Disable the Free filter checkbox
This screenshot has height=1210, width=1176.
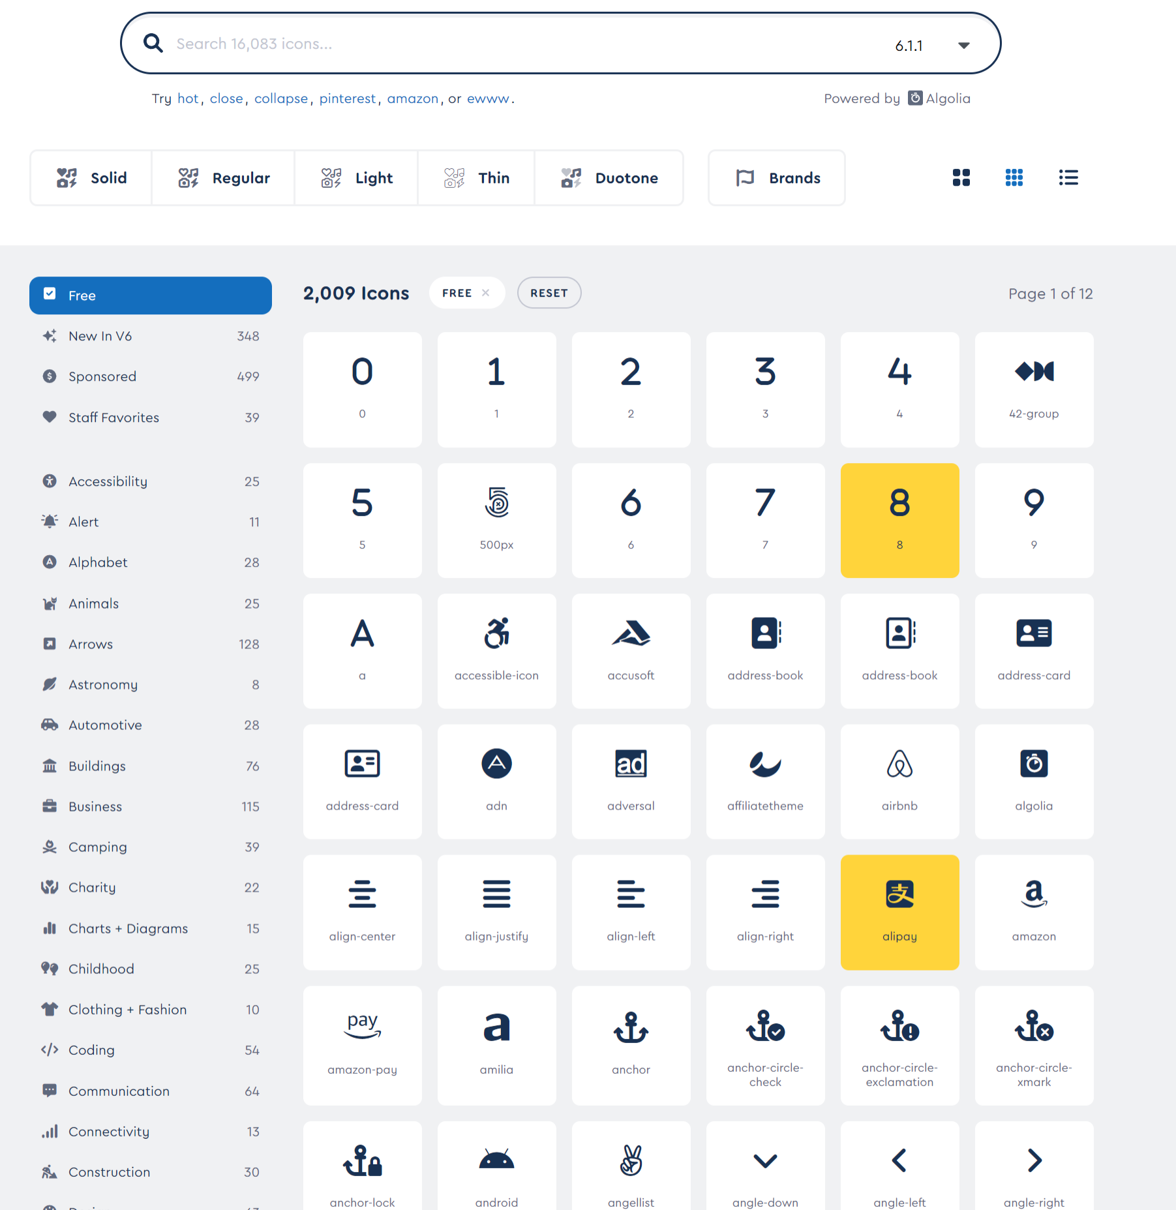point(50,295)
